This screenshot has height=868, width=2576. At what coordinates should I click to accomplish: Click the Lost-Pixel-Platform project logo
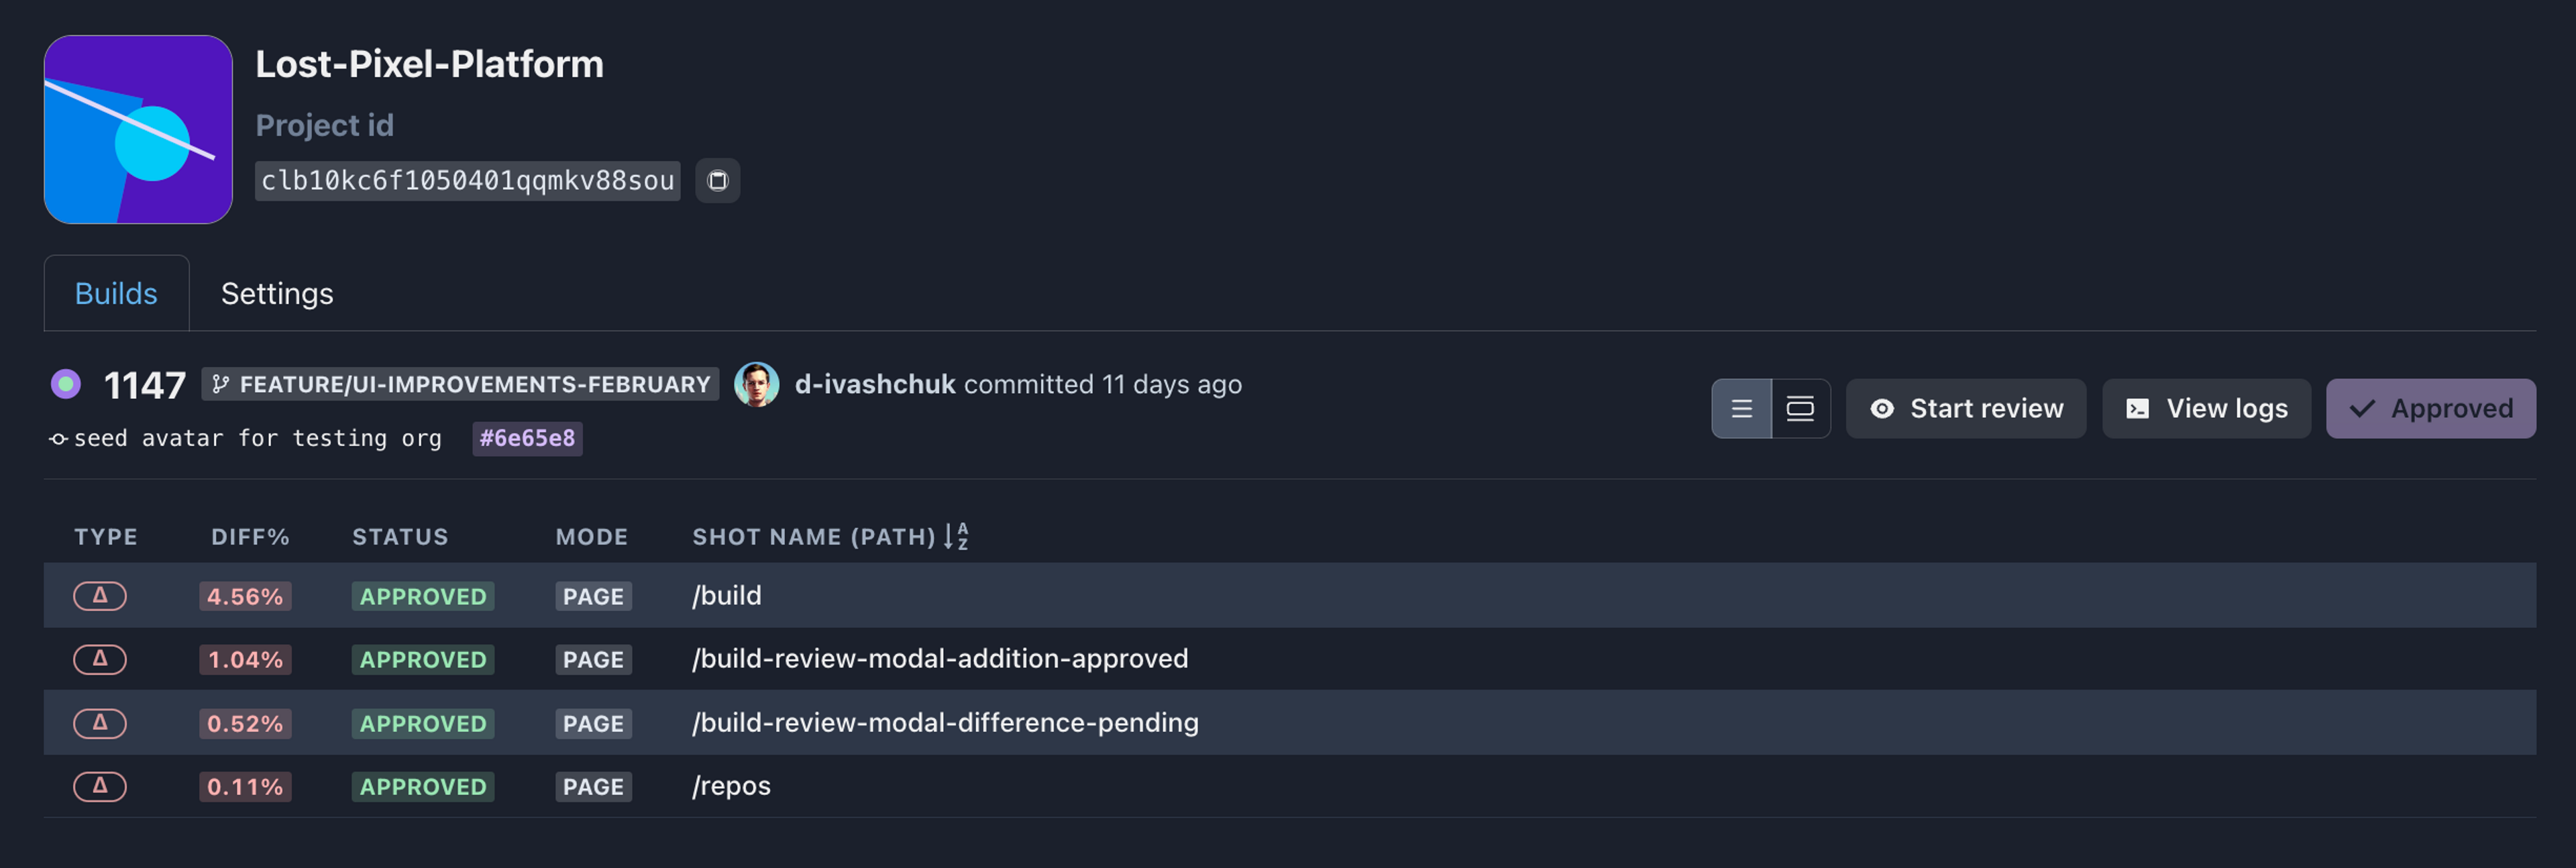(x=138, y=130)
